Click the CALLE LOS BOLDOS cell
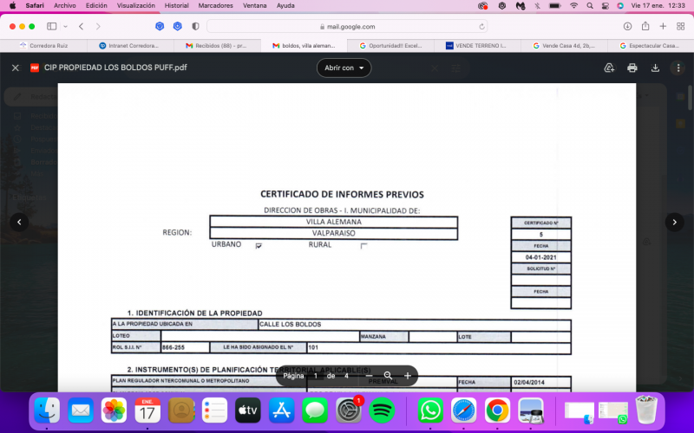 (415, 324)
